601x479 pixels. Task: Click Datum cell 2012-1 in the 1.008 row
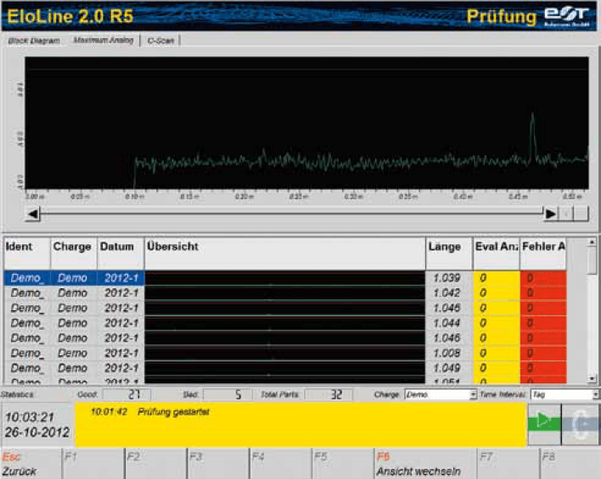coord(121,353)
